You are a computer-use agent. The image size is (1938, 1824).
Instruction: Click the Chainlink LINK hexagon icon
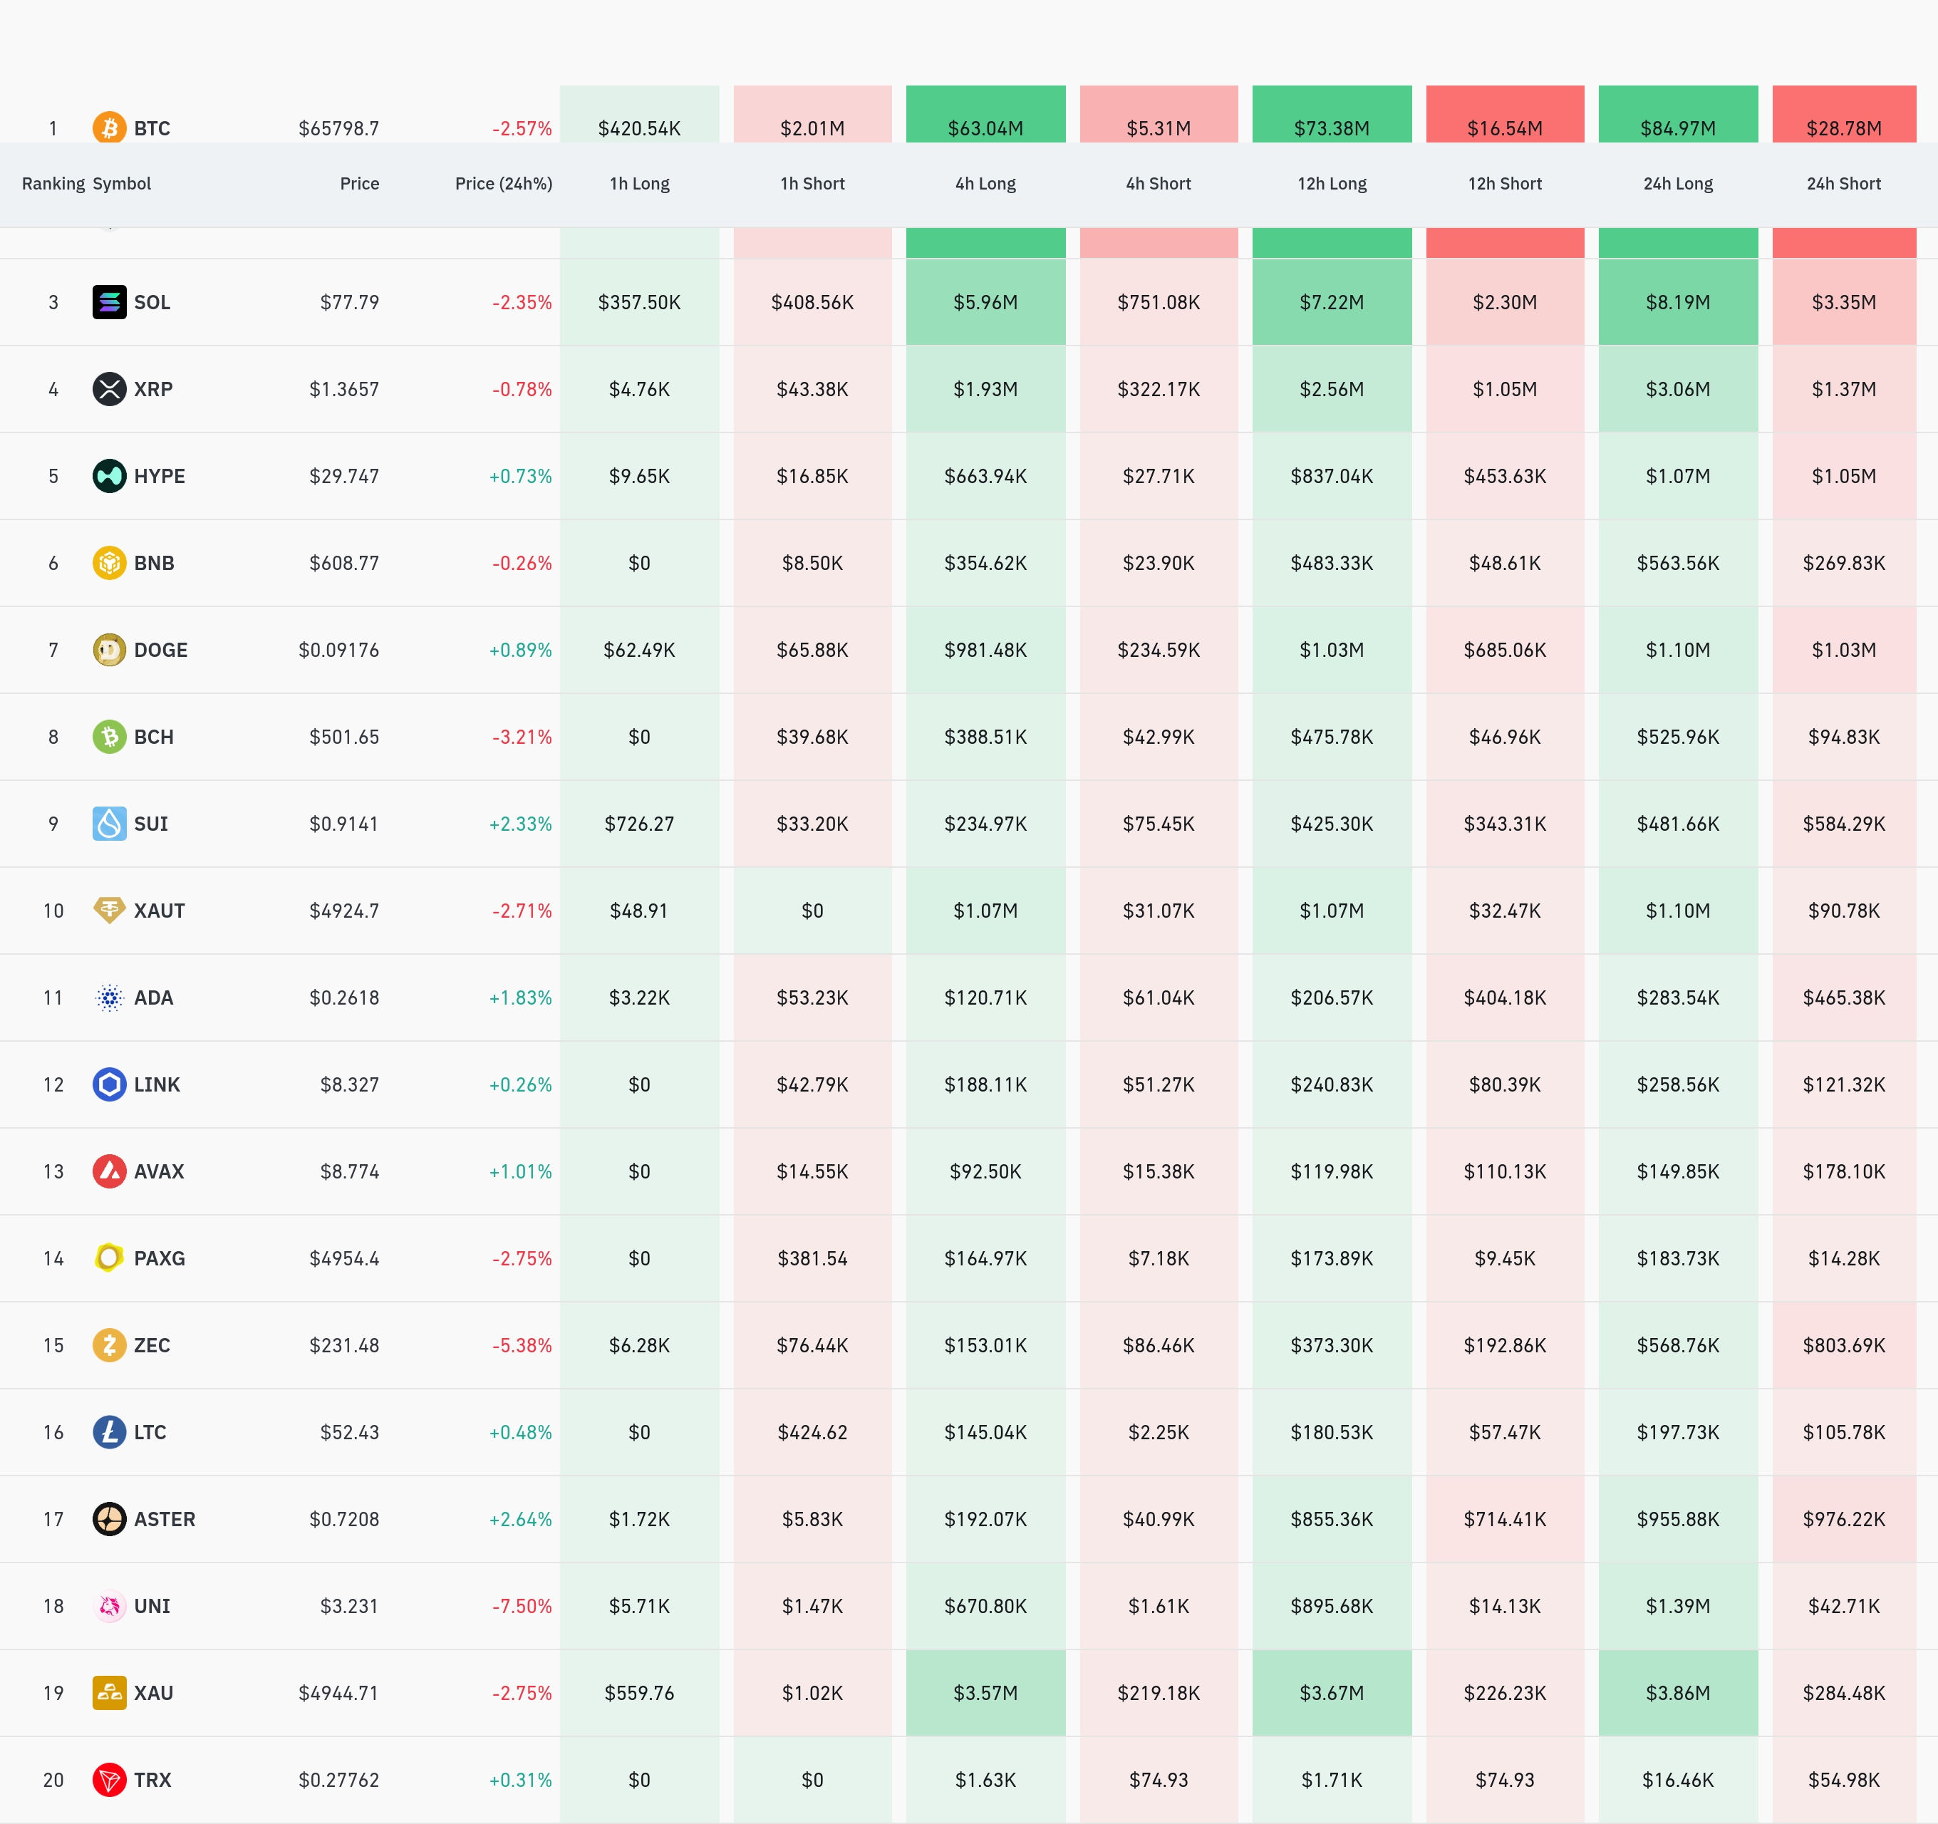tap(109, 1084)
